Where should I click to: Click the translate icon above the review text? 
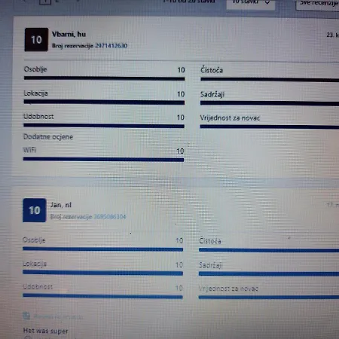coord(26,316)
